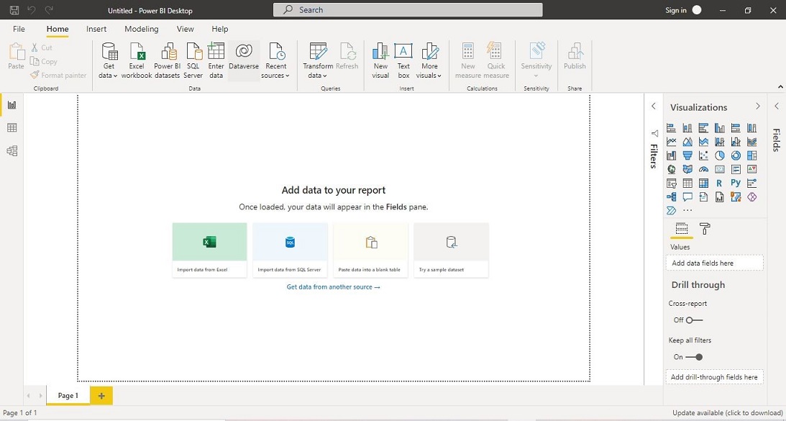Select the Clustered column chart visual
Screen dimensions: 786x421
[720, 128]
